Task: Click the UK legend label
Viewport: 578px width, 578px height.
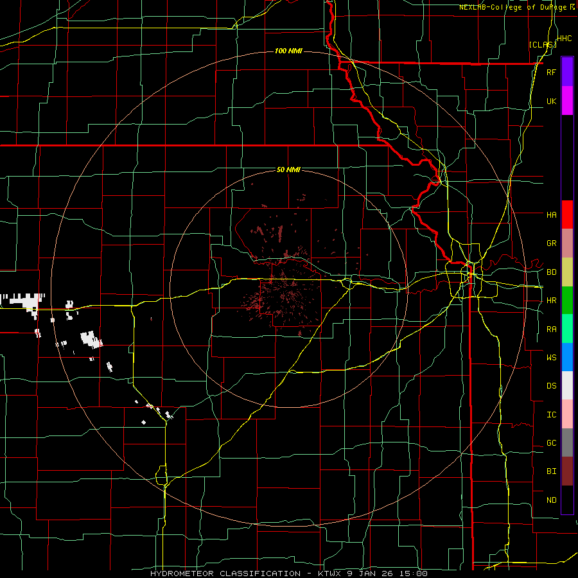Action: [551, 101]
